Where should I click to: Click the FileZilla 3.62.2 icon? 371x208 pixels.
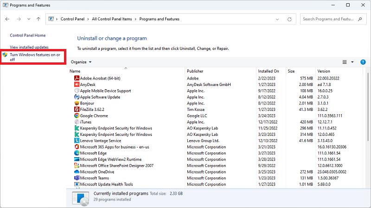coord(77,110)
